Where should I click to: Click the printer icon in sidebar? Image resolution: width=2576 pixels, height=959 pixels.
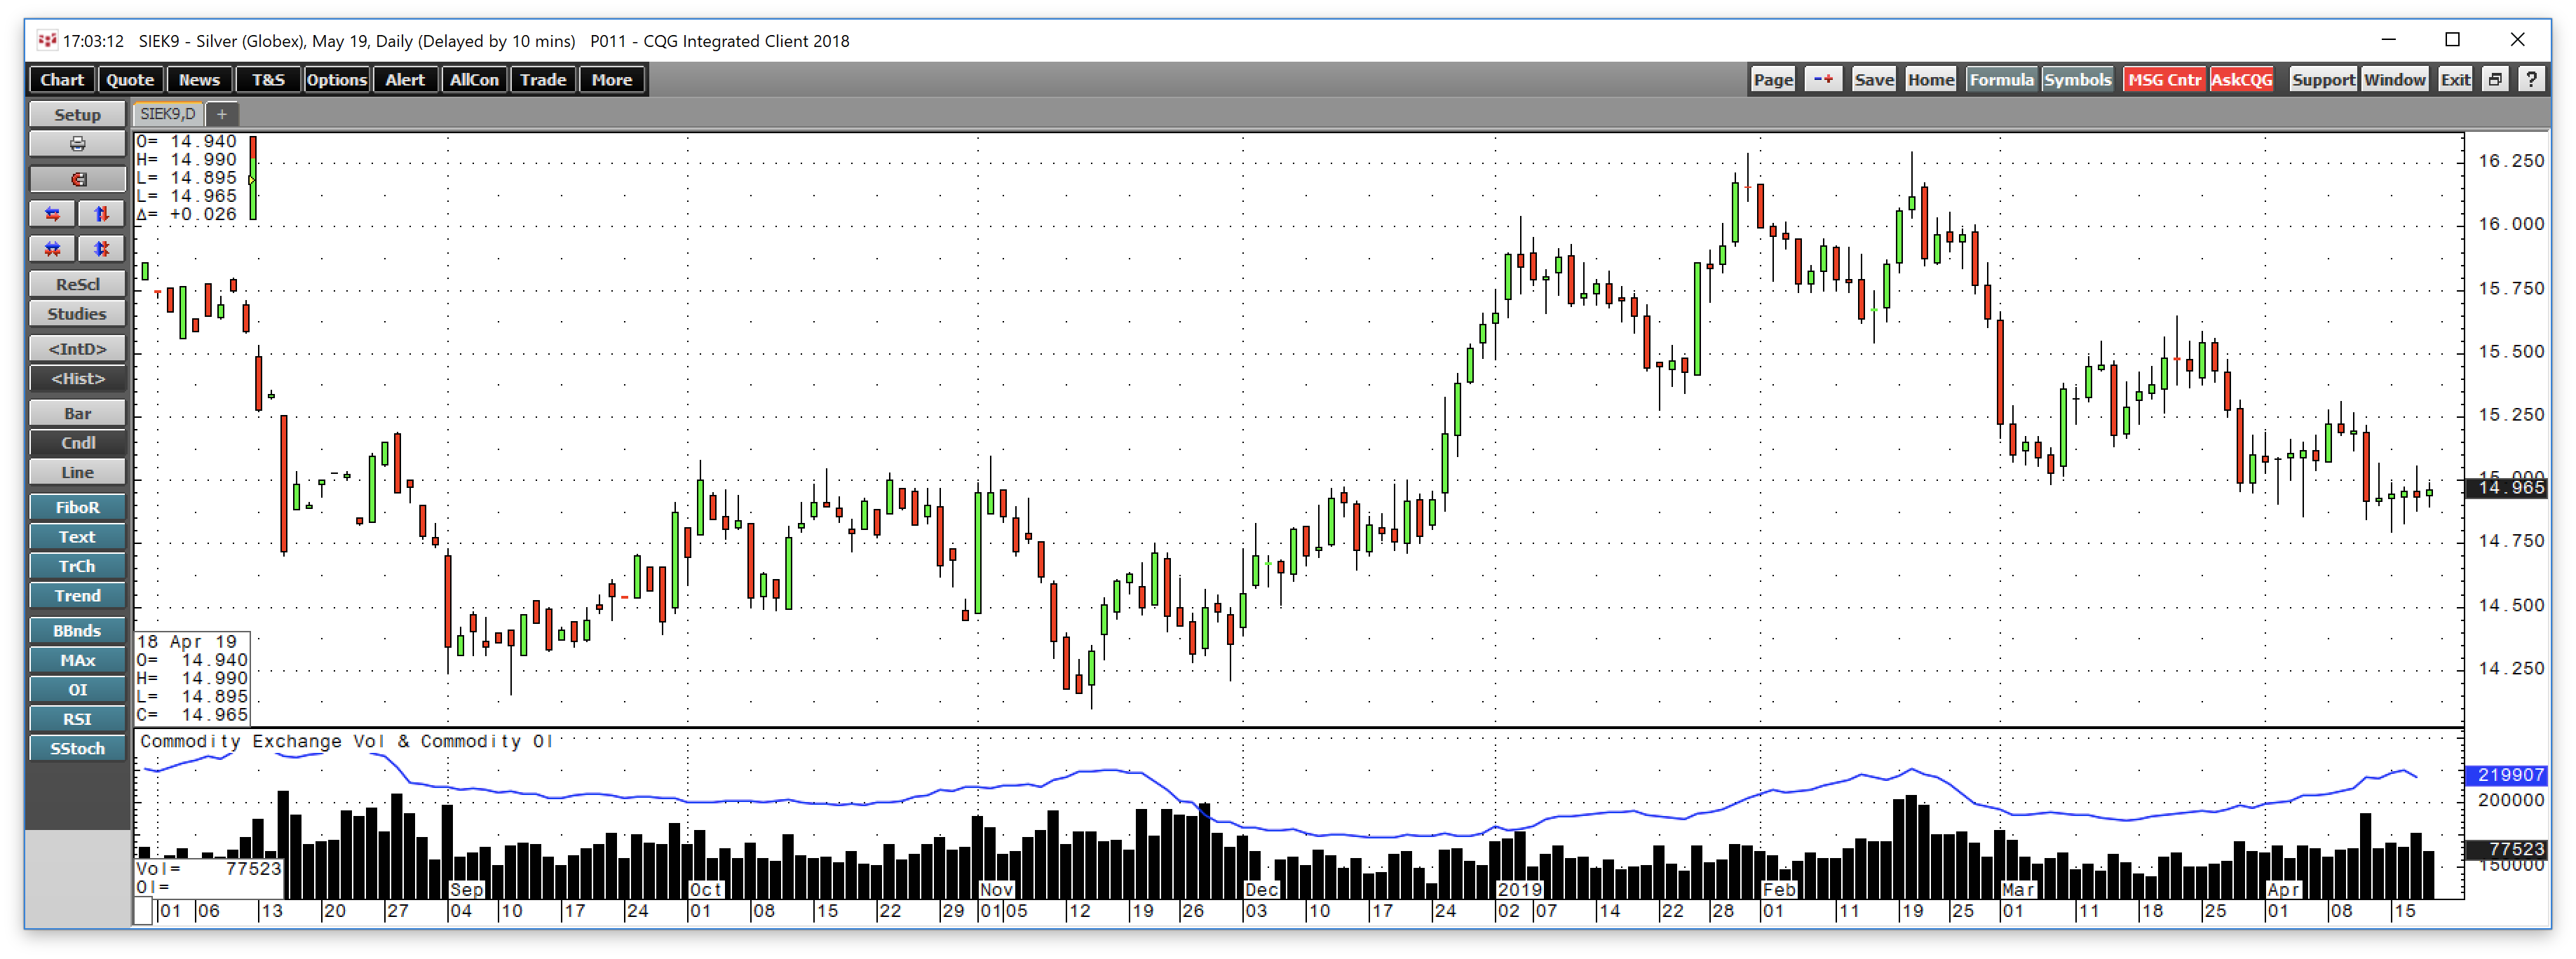coord(77,144)
